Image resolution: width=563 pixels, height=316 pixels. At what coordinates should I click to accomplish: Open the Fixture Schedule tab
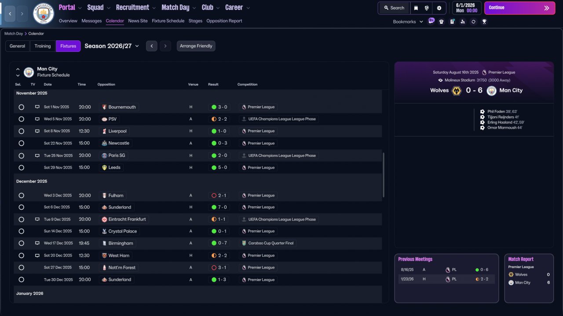(168, 21)
